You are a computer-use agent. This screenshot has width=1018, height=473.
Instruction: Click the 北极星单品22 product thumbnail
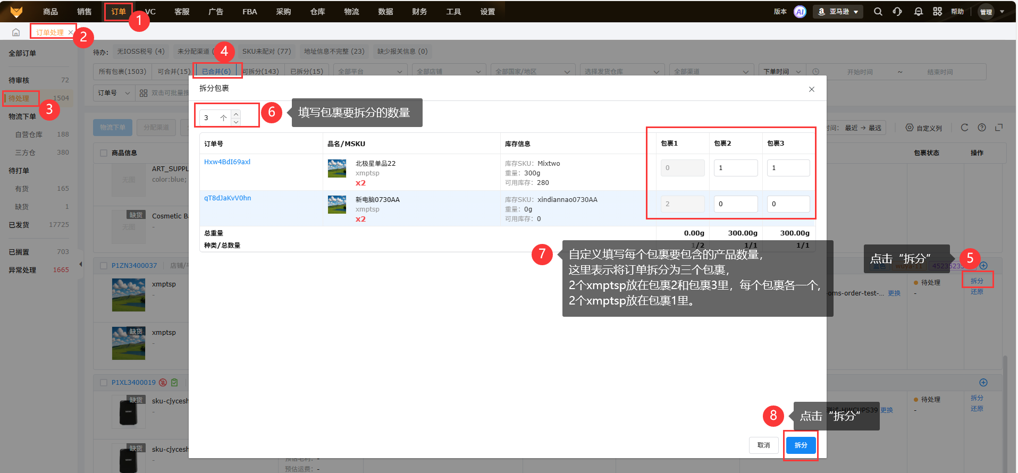click(x=337, y=168)
